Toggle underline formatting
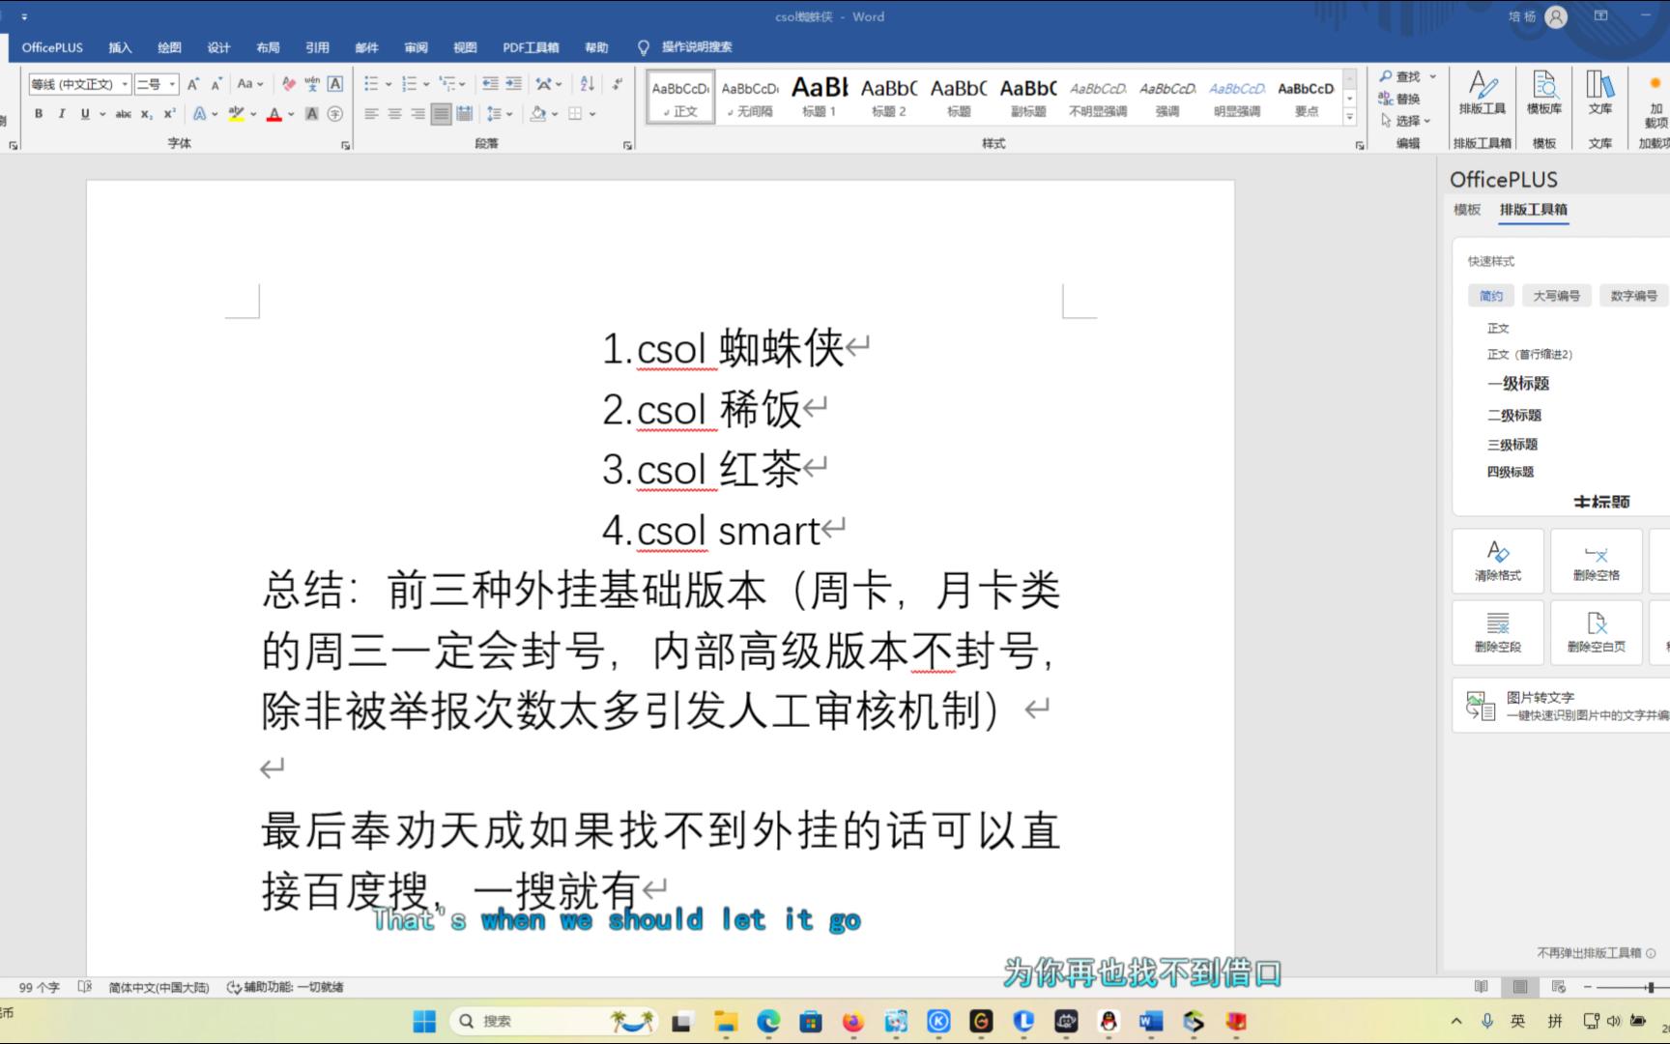The image size is (1670, 1044). pos(85,114)
